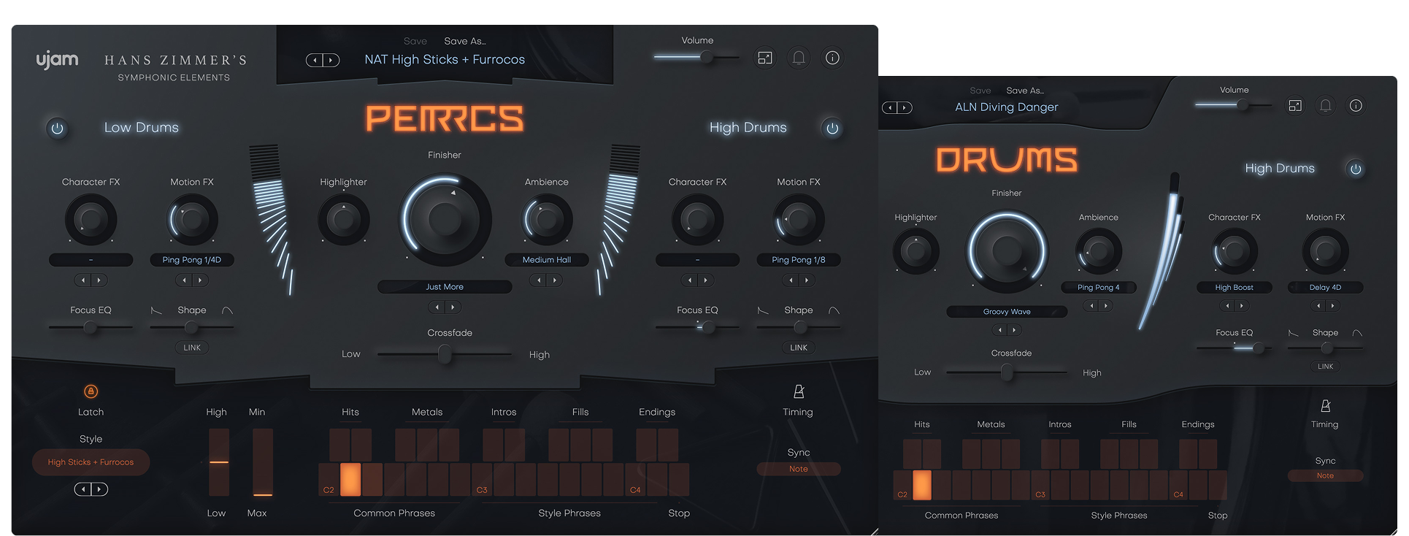
Task: Select the falling Shape icon for PERCS High Drums
Action: [763, 310]
